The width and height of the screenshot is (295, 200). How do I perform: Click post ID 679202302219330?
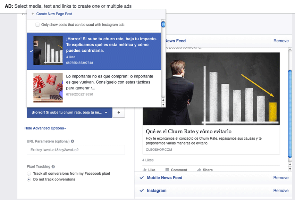pos(79,94)
